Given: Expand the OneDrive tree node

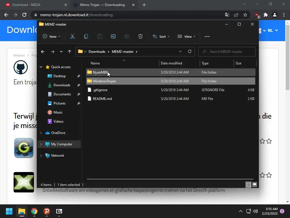Looking at the screenshot, I should click(x=41, y=133).
